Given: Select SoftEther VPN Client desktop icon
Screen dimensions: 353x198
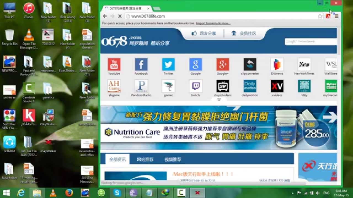Looking at the screenshot, I should (x=9, y=120).
